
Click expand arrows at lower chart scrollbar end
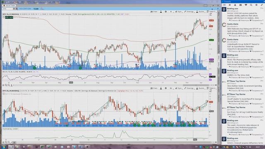(x=216, y=142)
